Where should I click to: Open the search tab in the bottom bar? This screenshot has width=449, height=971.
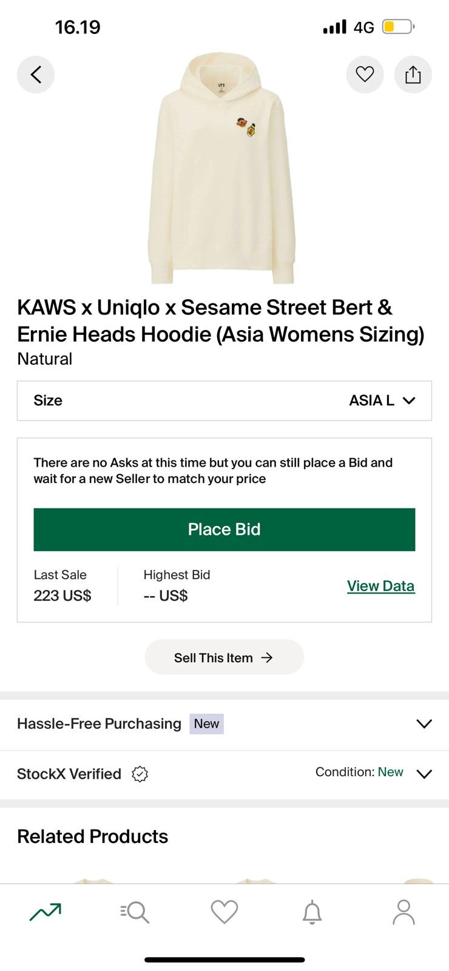(135, 912)
